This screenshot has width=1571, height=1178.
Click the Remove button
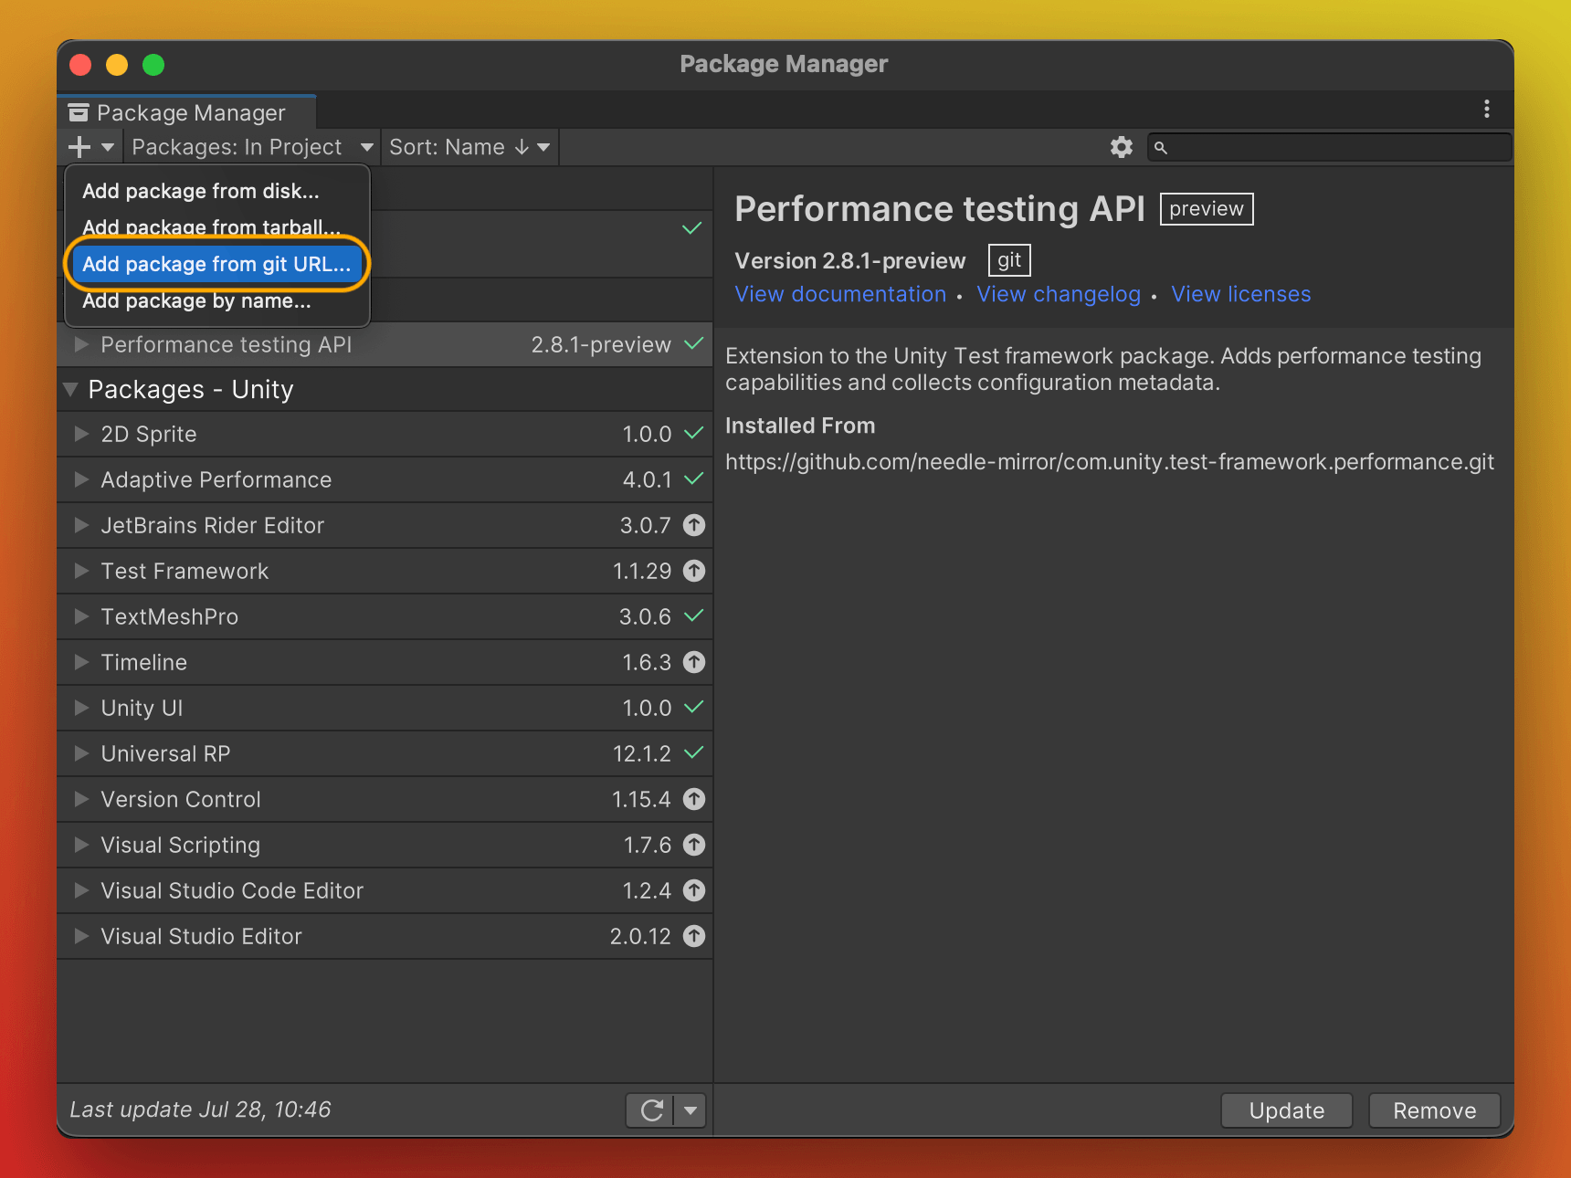(1434, 1110)
